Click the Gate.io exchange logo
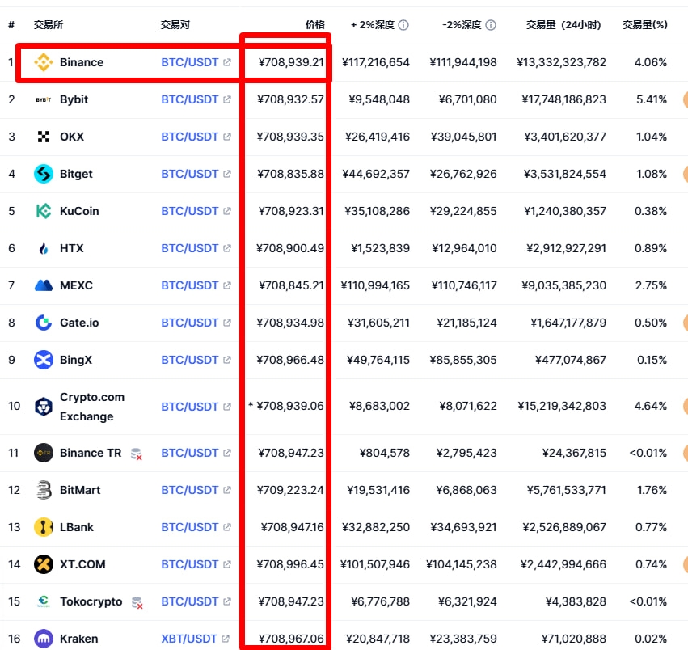The height and width of the screenshot is (650, 688). [x=44, y=323]
